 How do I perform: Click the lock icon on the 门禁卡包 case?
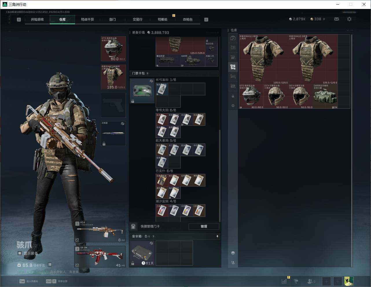pos(133,101)
